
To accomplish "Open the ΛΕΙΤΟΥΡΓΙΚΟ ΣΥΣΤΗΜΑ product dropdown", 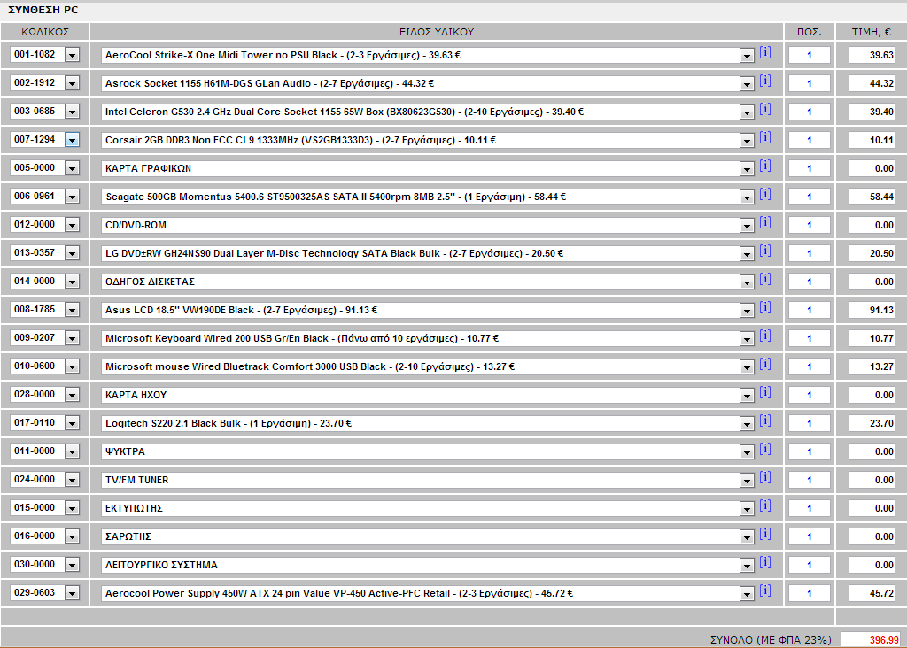I will point(747,566).
